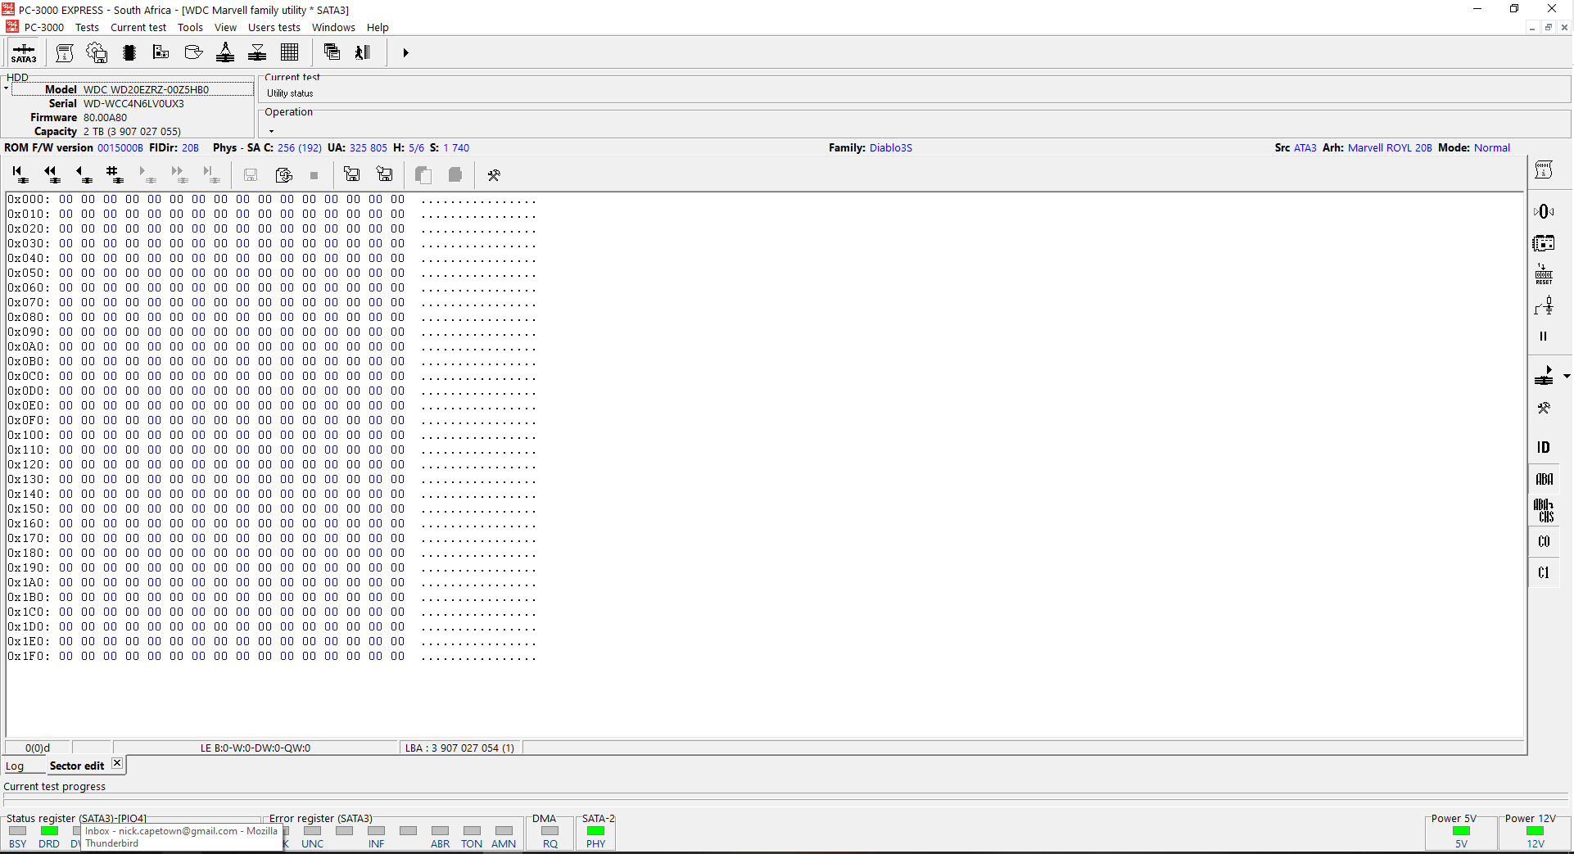Switch to the Log tab
The image size is (1574, 854).
[15, 766]
